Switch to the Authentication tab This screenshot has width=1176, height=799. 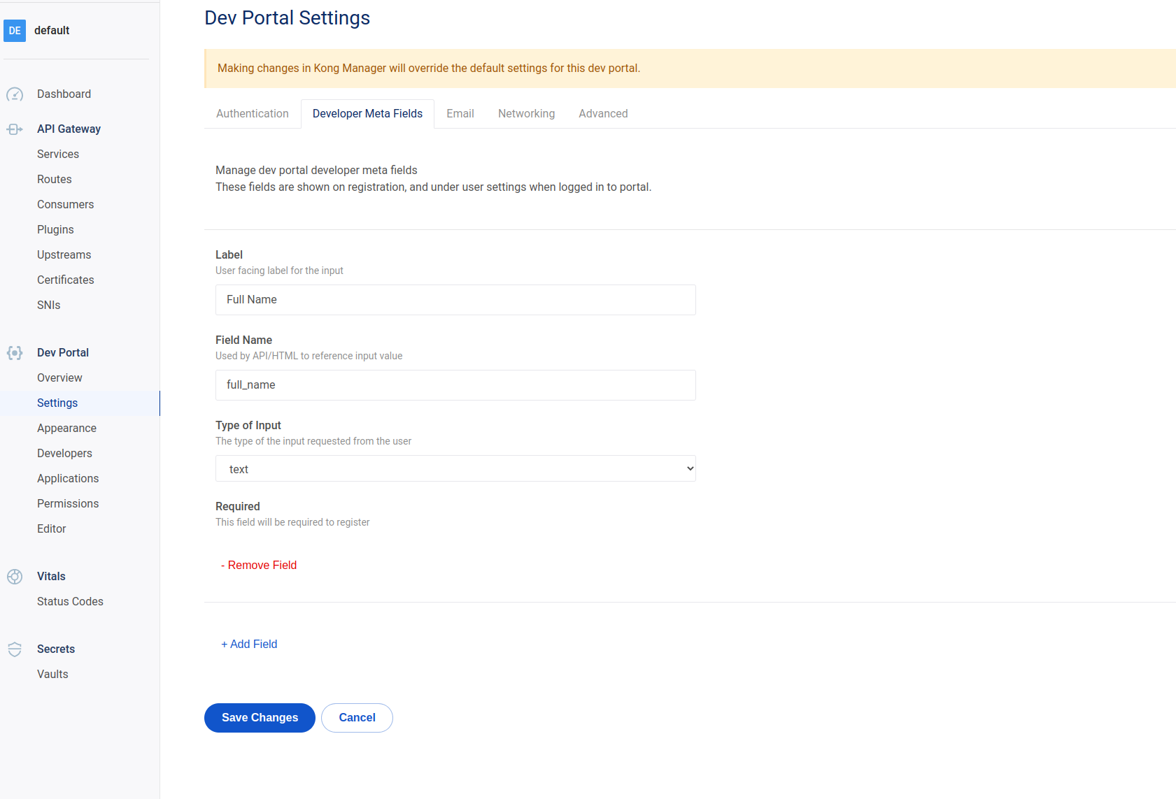252,113
